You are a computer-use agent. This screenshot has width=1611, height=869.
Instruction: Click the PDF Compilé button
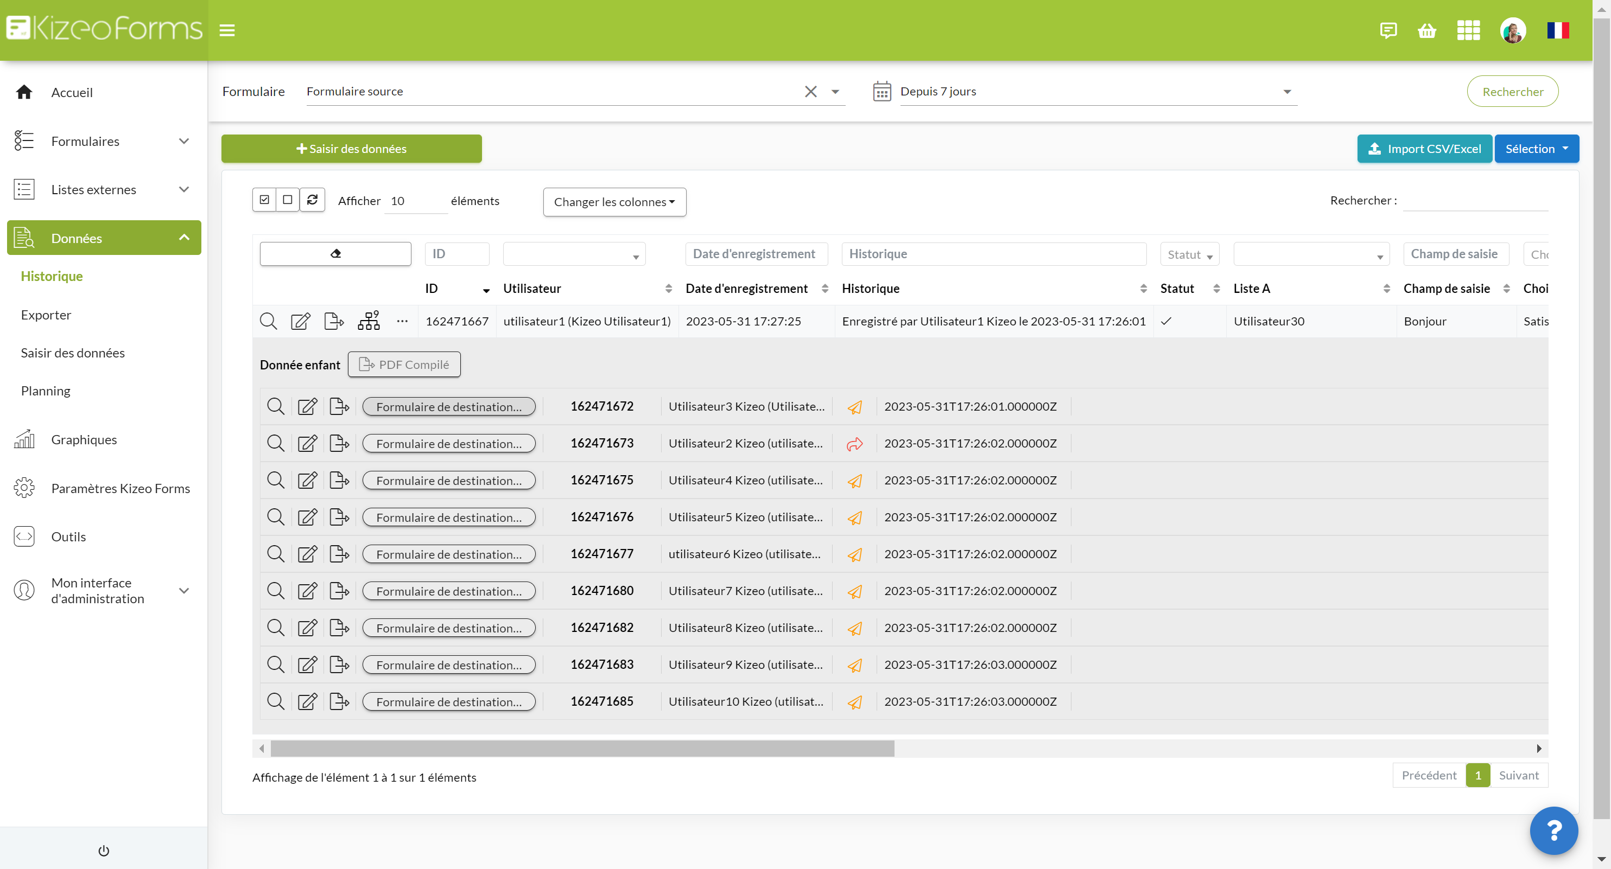point(403,364)
